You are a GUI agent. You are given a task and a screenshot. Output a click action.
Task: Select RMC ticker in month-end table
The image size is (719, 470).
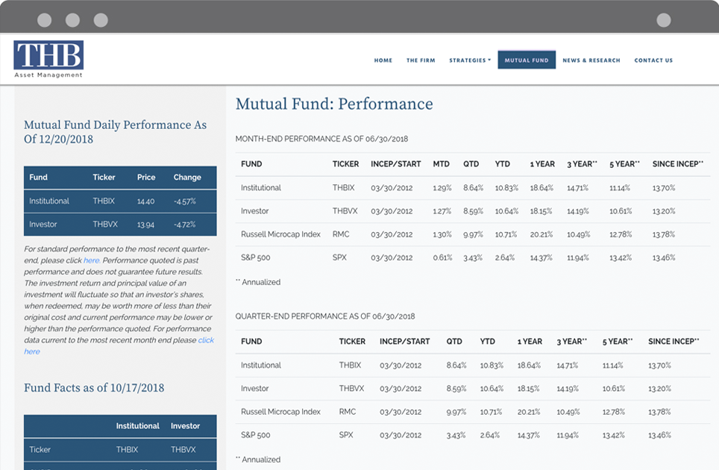coord(341,234)
